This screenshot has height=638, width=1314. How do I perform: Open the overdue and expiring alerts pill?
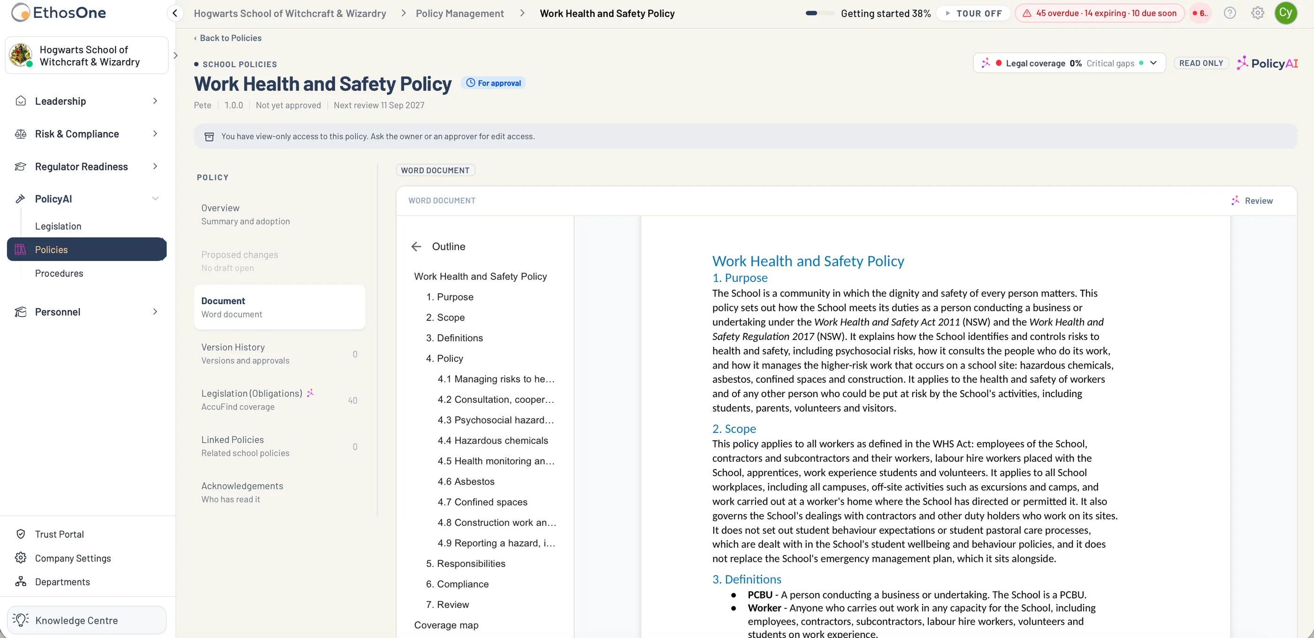[x=1099, y=13]
